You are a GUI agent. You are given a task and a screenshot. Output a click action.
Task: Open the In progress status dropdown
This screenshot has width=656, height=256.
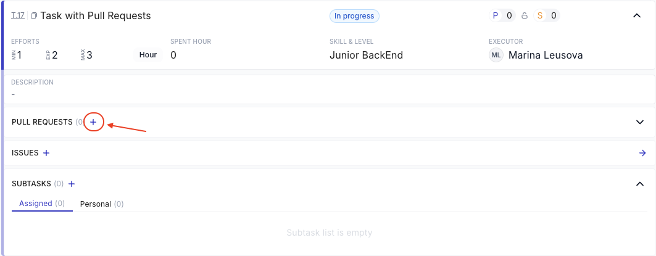(x=354, y=16)
